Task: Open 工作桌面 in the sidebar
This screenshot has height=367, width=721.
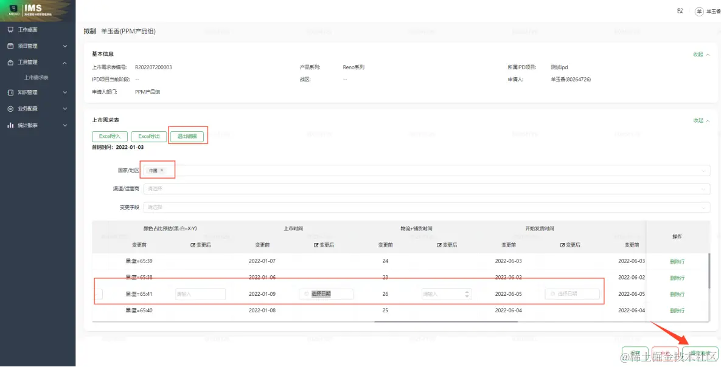Action: tap(27, 29)
